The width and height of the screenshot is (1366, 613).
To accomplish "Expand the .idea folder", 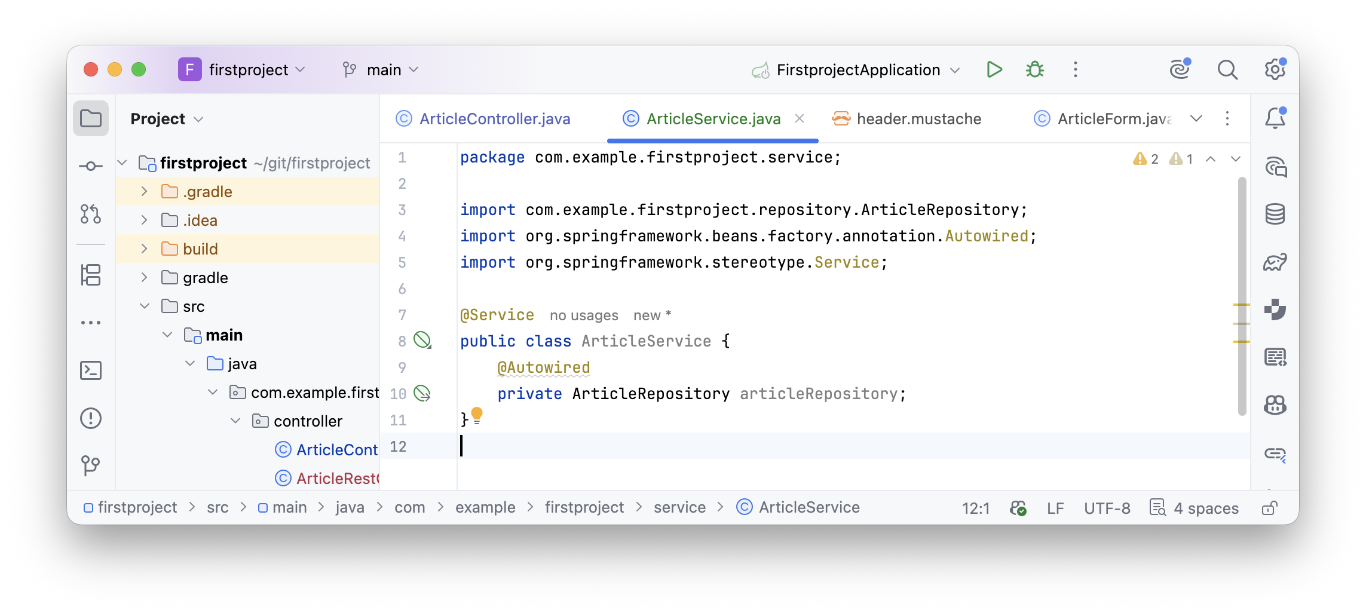I will tap(144, 220).
